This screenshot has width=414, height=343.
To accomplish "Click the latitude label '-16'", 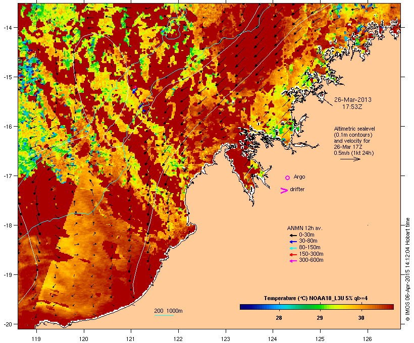I will click(7, 127).
